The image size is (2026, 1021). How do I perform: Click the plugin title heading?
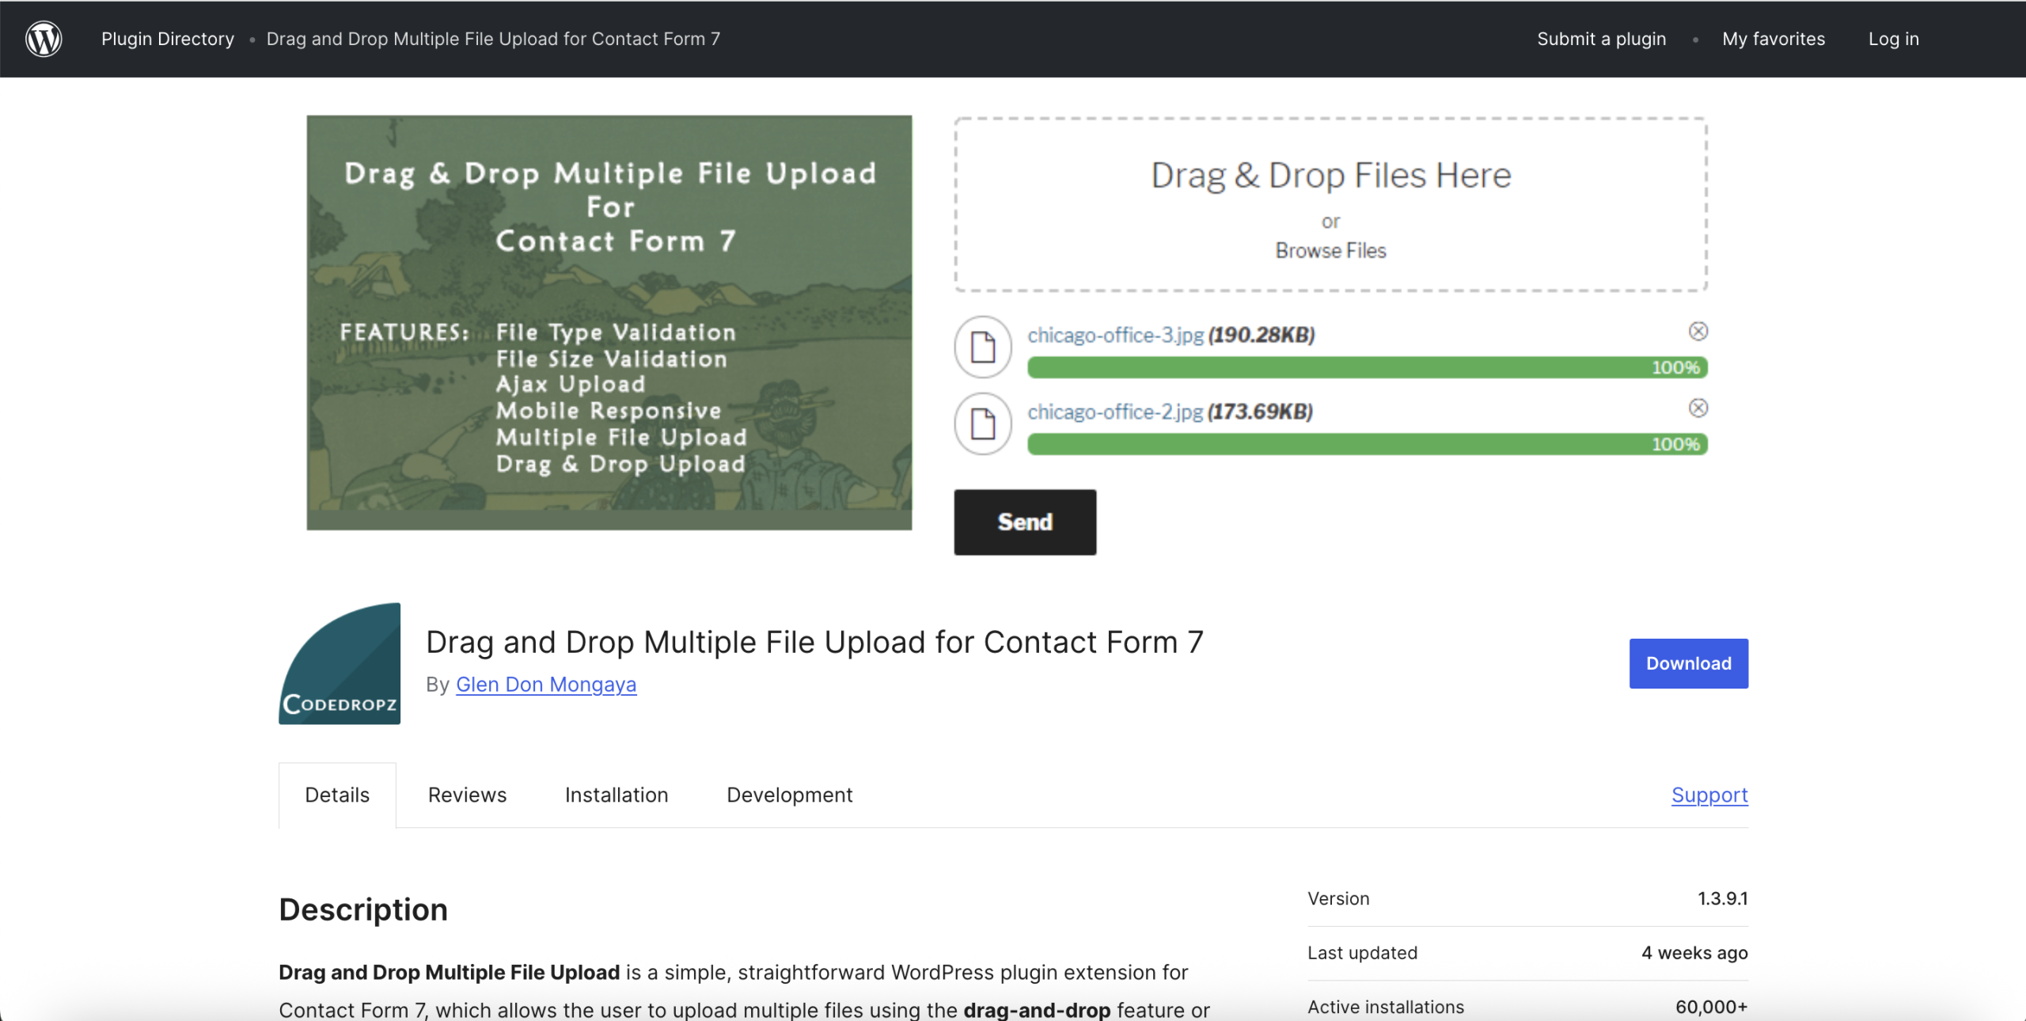(x=814, y=642)
